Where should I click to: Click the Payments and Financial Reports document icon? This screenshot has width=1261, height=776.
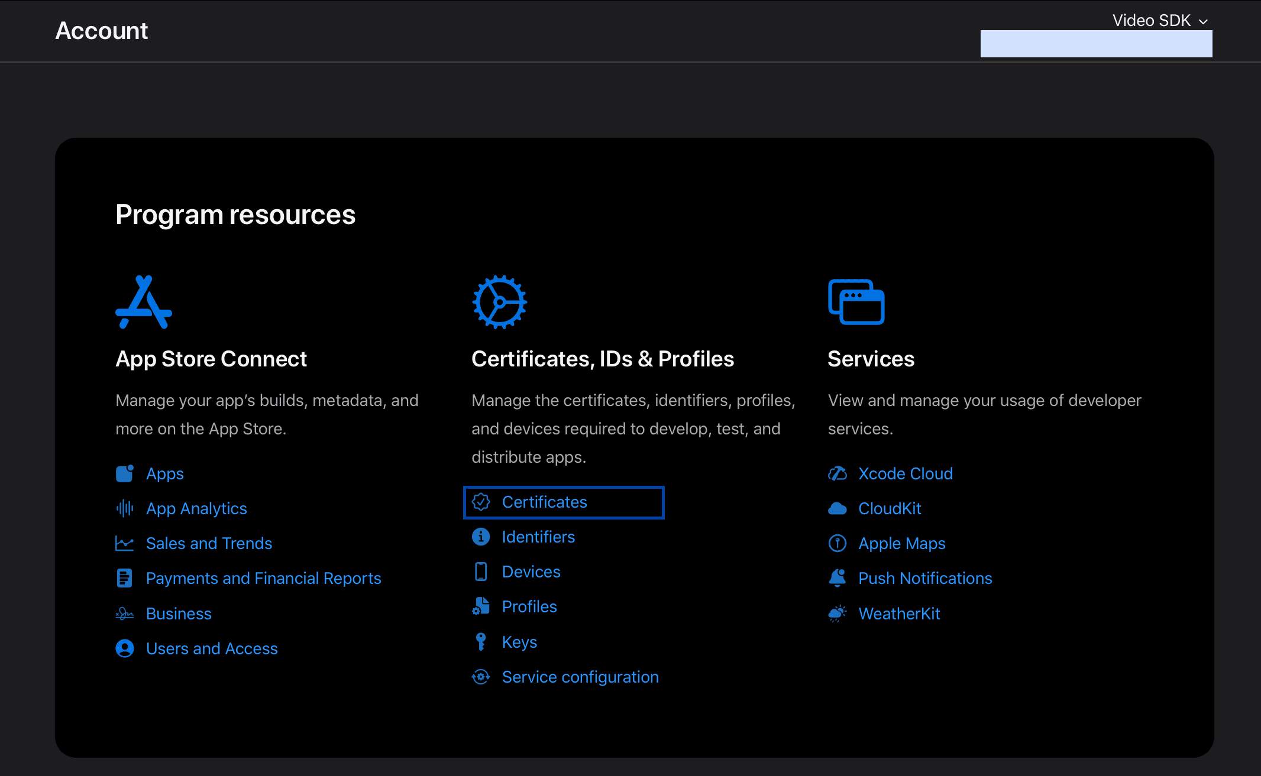125,578
